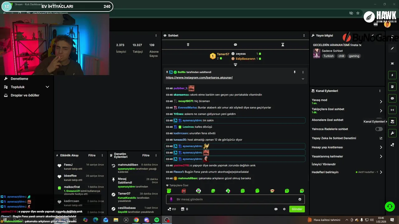Viewport: 399px width, 224px height.
Task: Click username mahmutdilben in the last chat message
Action: [188, 178]
